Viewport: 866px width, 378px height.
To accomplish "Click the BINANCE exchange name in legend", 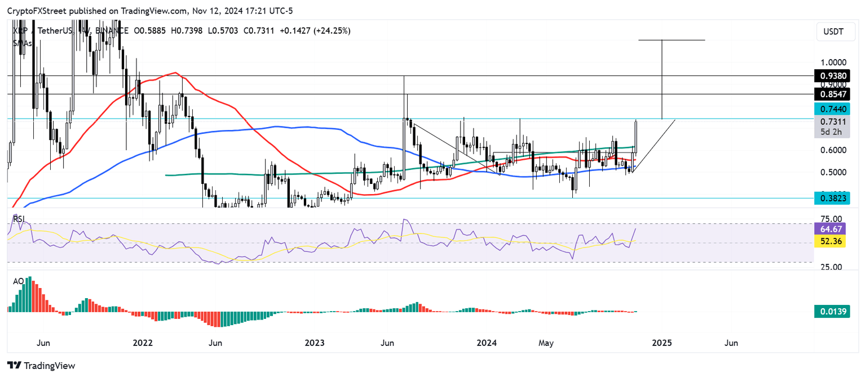I will click(111, 31).
